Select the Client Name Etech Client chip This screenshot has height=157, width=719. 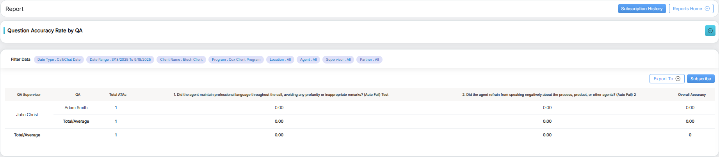point(181,60)
